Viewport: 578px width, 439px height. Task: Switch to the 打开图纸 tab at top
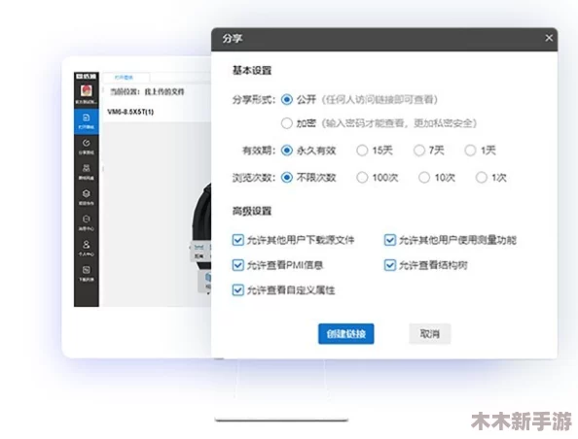coord(126,78)
